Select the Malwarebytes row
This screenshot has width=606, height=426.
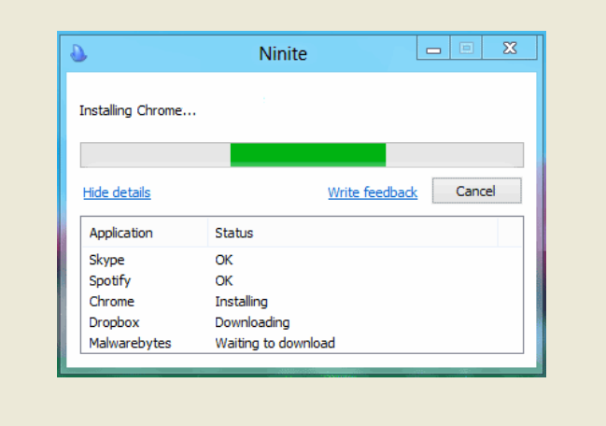[130, 343]
